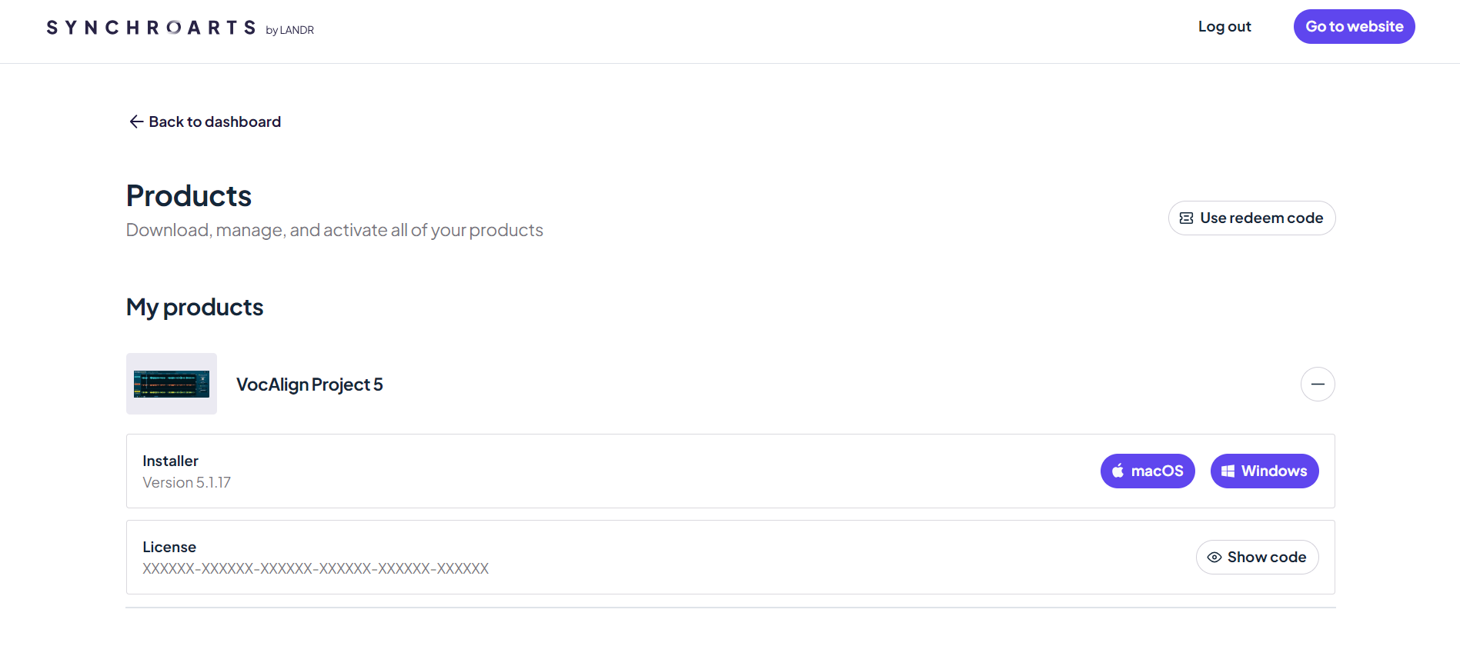Toggle Show code for the license
This screenshot has height=666, width=1460.
click(x=1257, y=558)
